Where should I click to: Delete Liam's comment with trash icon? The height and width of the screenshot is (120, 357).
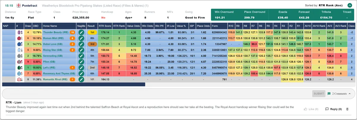(347, 109)
